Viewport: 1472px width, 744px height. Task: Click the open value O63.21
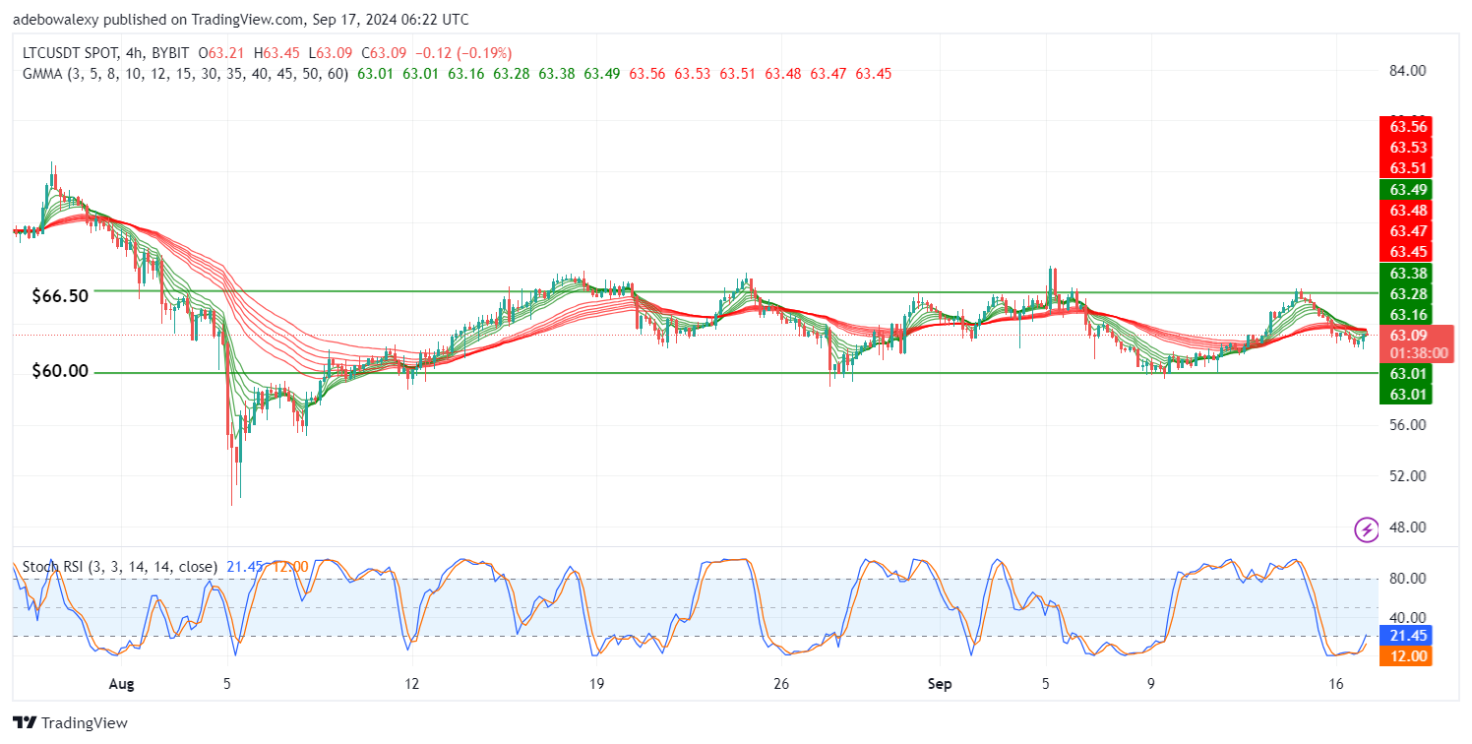220,53
